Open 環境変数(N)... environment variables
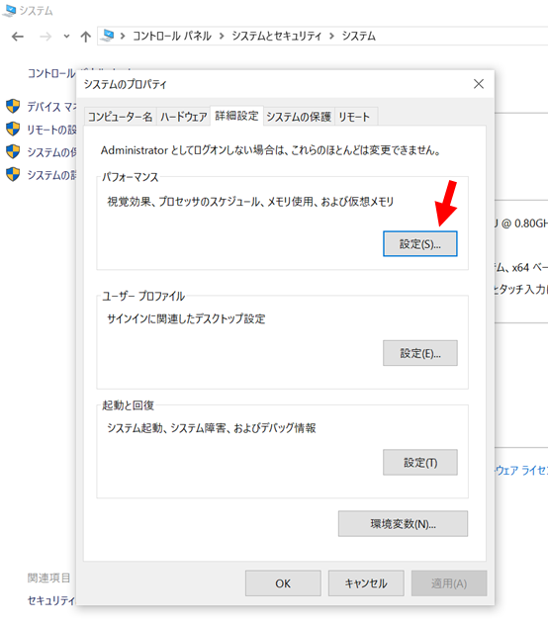 click(403, 524)
